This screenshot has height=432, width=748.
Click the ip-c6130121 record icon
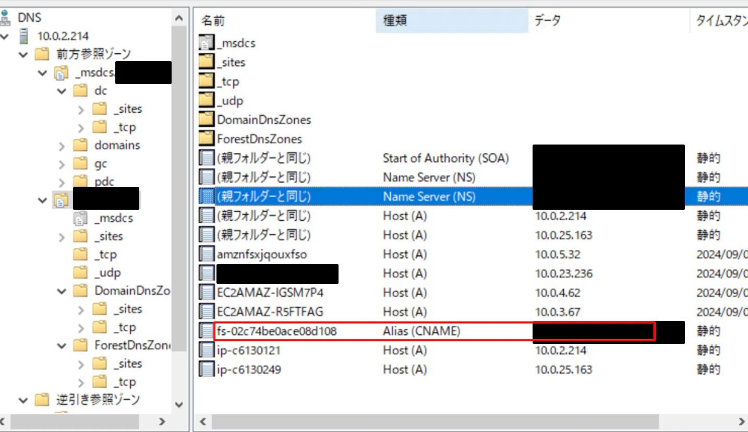click(x=207, y=350)
